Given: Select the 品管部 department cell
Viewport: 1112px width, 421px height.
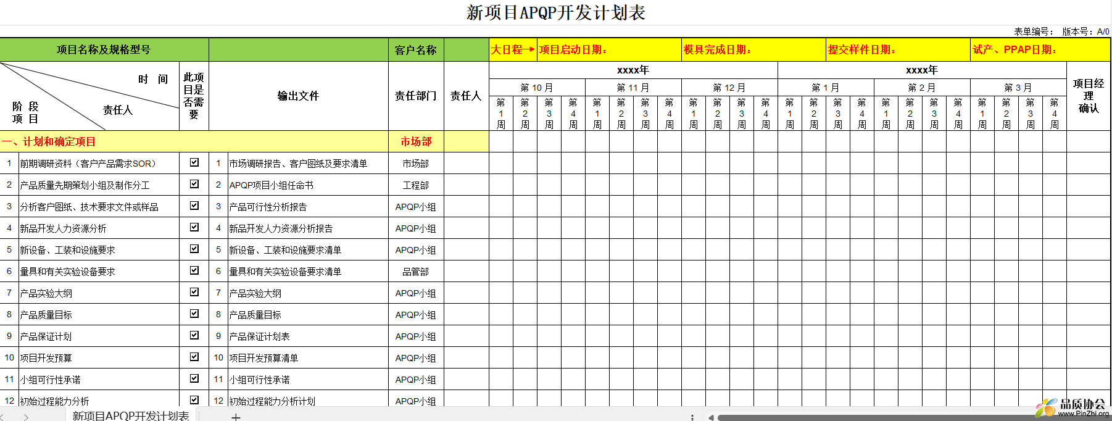Looking at the screenshot, I should coord(416,272).
